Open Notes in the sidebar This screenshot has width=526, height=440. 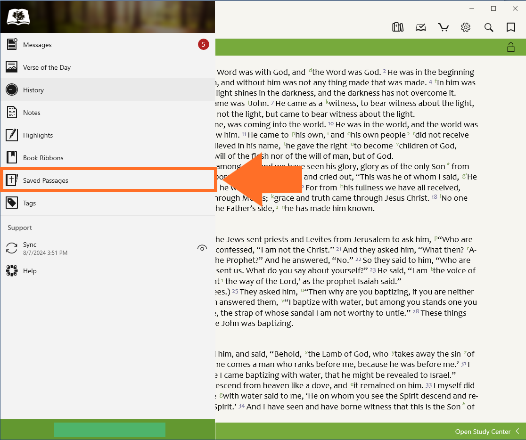point(32,113)
